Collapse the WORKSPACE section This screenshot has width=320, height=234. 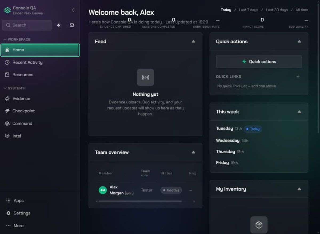17,40
